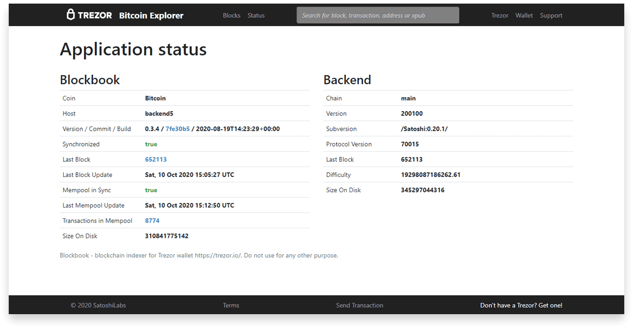Open commit link 7fe30b5
Viewport: 633px width, 328px height.
click(177, 129)
